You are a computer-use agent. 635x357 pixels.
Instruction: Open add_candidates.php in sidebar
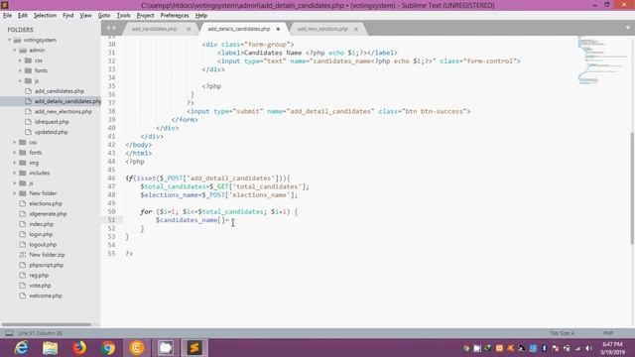pos(60,91)
